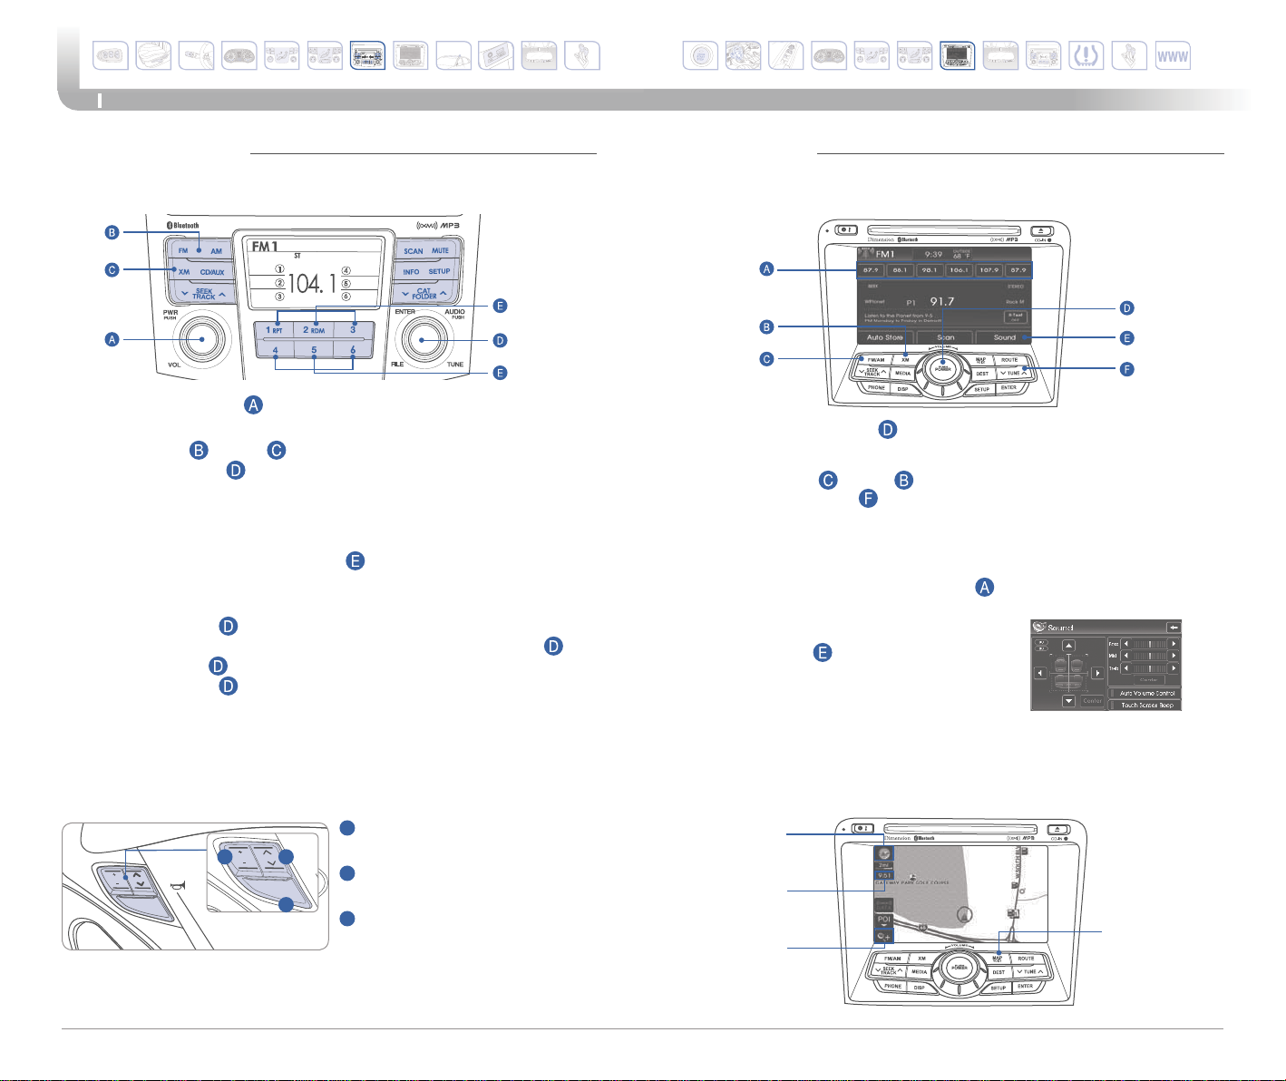
Task: Open the power window switches section icon
Action: 786,56
